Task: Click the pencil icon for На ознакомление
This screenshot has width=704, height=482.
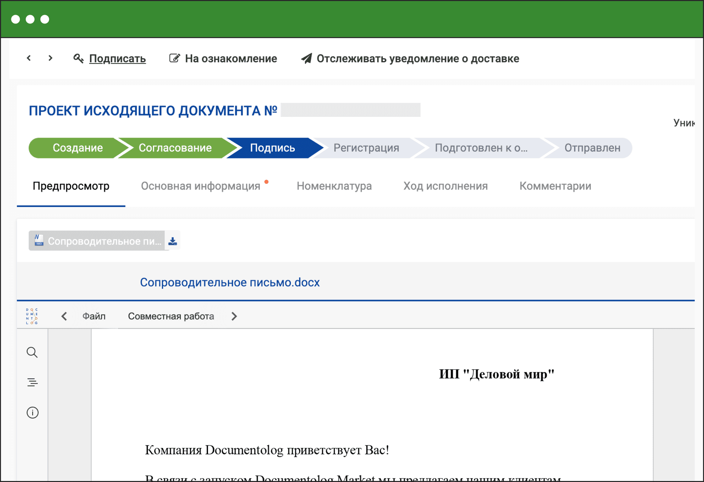Action: coord(175,57)
